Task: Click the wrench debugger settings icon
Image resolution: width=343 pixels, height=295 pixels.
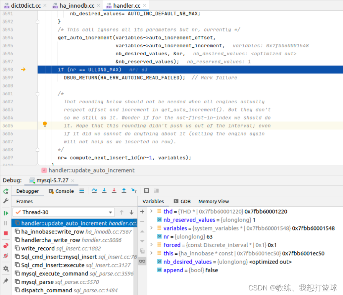Action: point(6,201)
